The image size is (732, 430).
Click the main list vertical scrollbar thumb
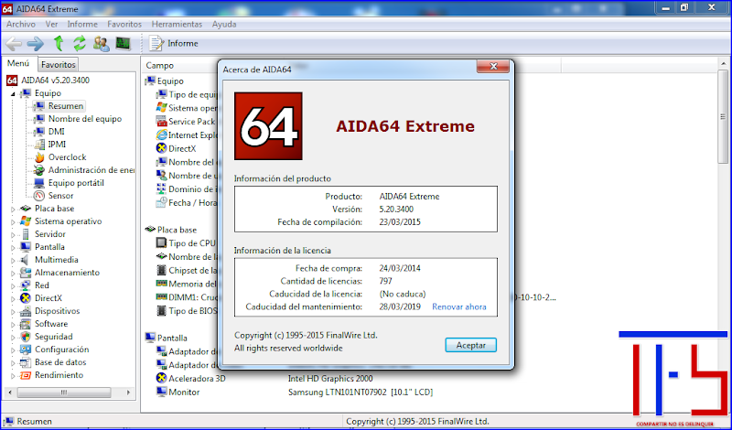[723, 117]
